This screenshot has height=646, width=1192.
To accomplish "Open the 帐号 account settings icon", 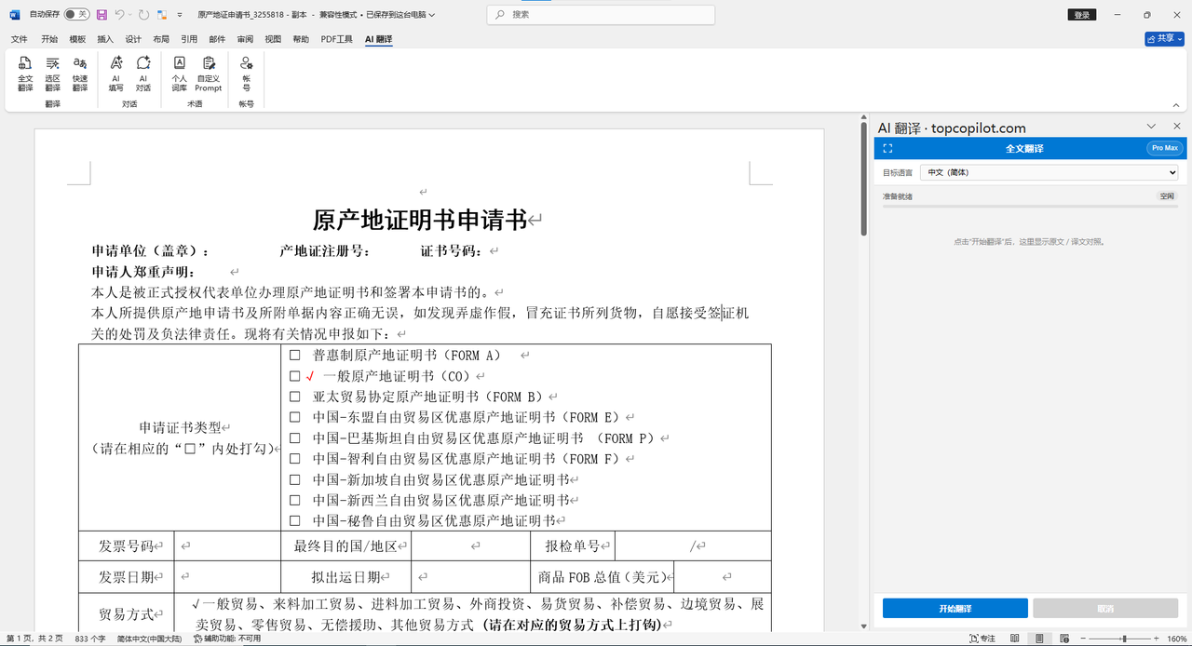I will (x=246, y=74).
